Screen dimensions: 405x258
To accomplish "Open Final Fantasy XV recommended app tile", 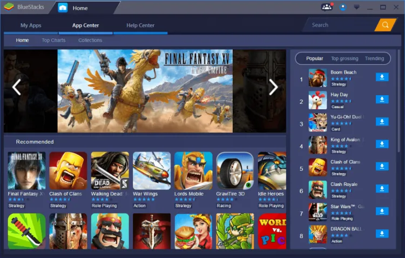I will (x=26, y=171).
